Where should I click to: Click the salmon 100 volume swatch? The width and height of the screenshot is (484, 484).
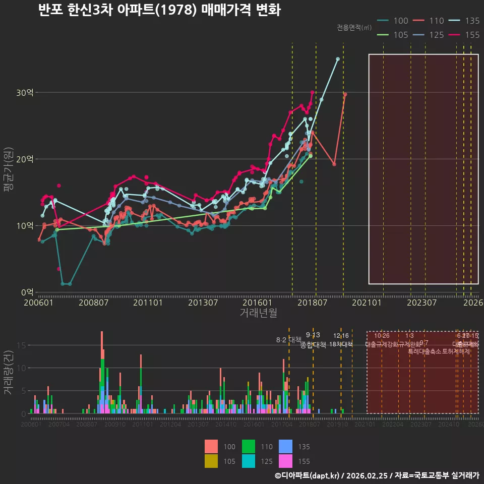click(x=211, y=446)
